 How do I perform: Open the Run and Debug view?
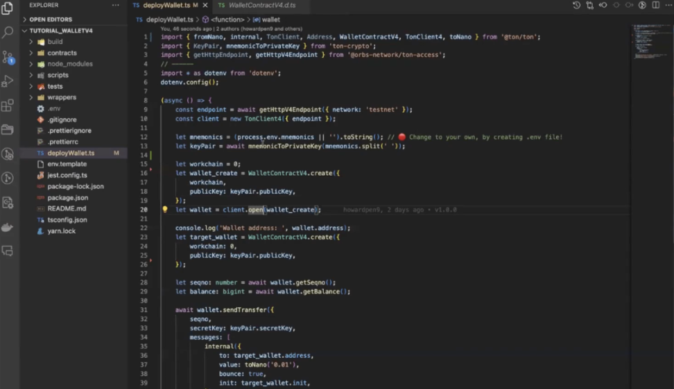tap(8, 82)
